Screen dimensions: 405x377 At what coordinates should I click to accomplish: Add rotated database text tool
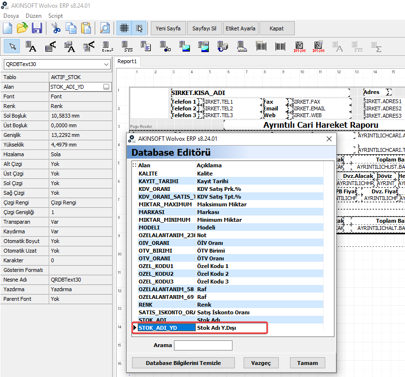(x=88, y=47)
